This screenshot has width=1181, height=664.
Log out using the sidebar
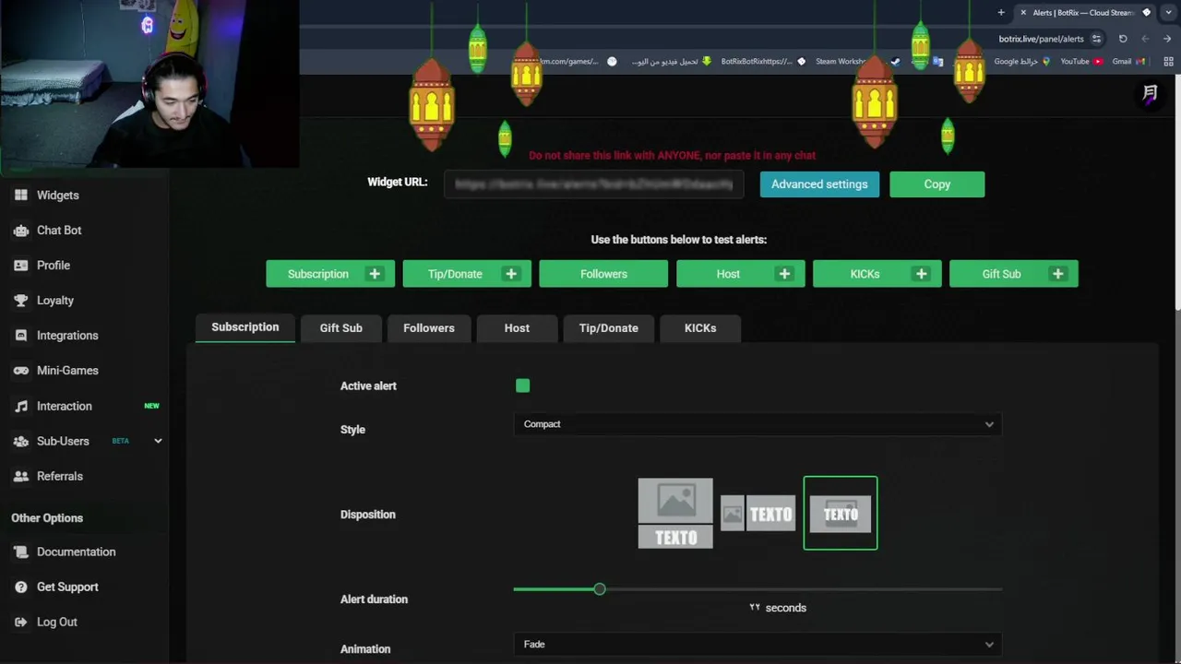point(57,622)
